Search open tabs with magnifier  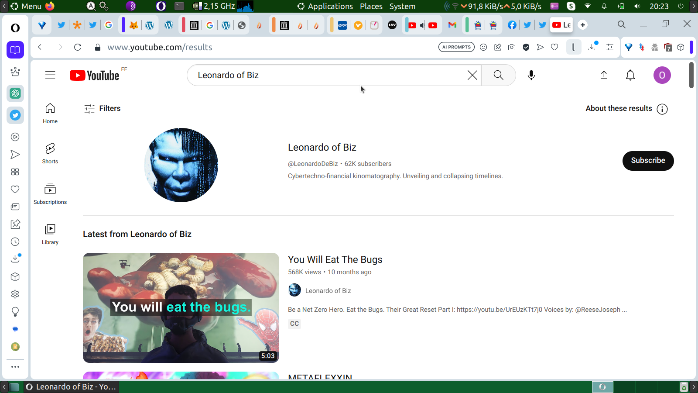pos(622,24)
